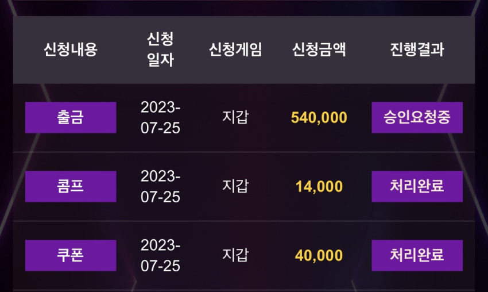This screenshot has height=292, width=488.
Task: Open the 승인요청중 status button
Action: [x=417, y=117]
